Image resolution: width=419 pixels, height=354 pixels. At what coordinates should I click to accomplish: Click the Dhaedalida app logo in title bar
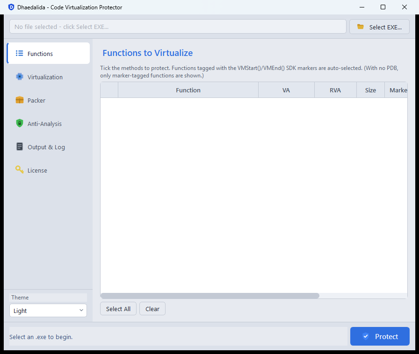click(x=11, y=7)
